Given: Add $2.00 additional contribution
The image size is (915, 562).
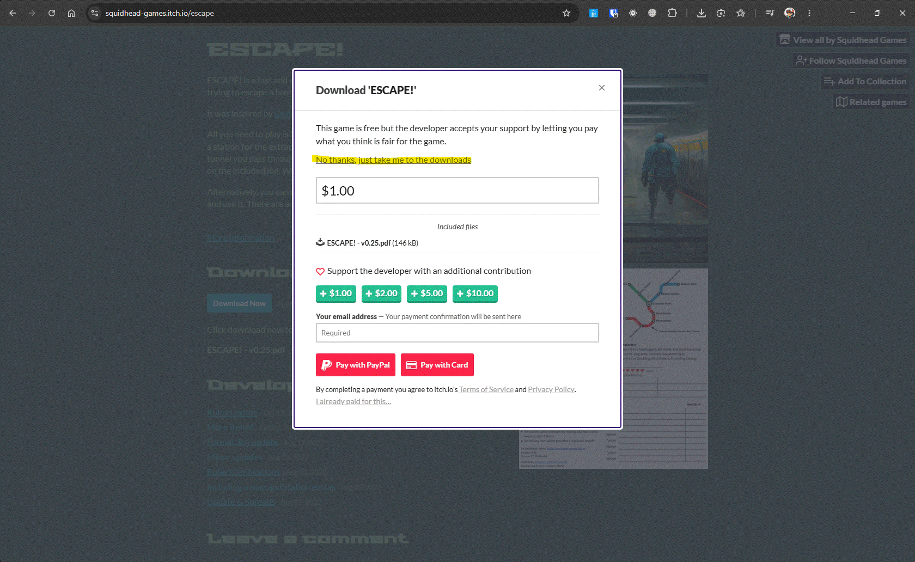Looking at the screenshot, I should 381,294.
